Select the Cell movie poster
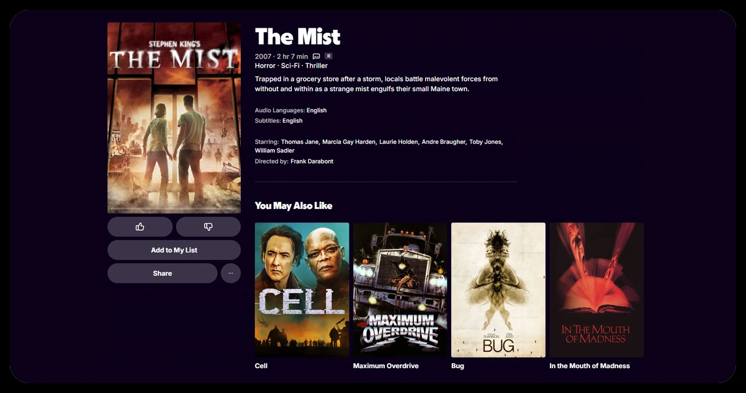Viewport: 746px width, 393px height. tap(302, 289)
